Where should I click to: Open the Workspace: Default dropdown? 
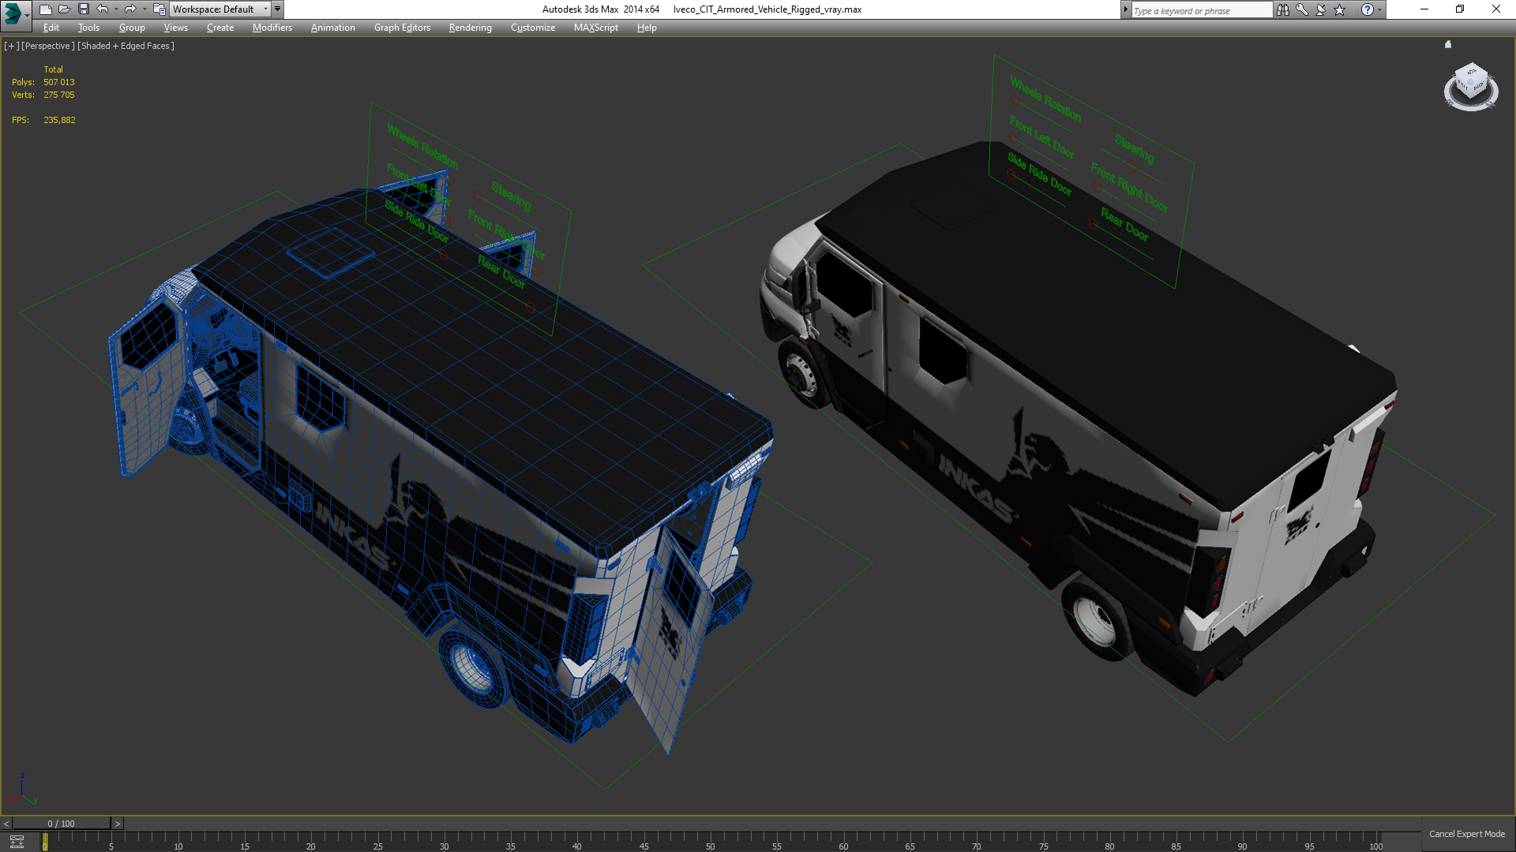point(220,9)
